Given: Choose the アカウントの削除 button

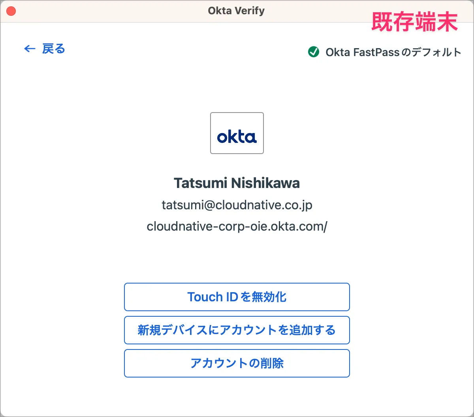Looking at the screenshot, I should (x=237, y=363).
